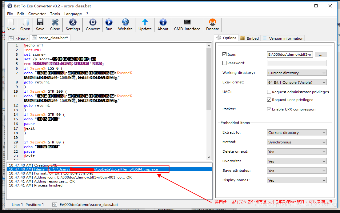Click the app icon in title bar
Screen dimensions: 340x213
pyautogui.click(x=10, y=6)
